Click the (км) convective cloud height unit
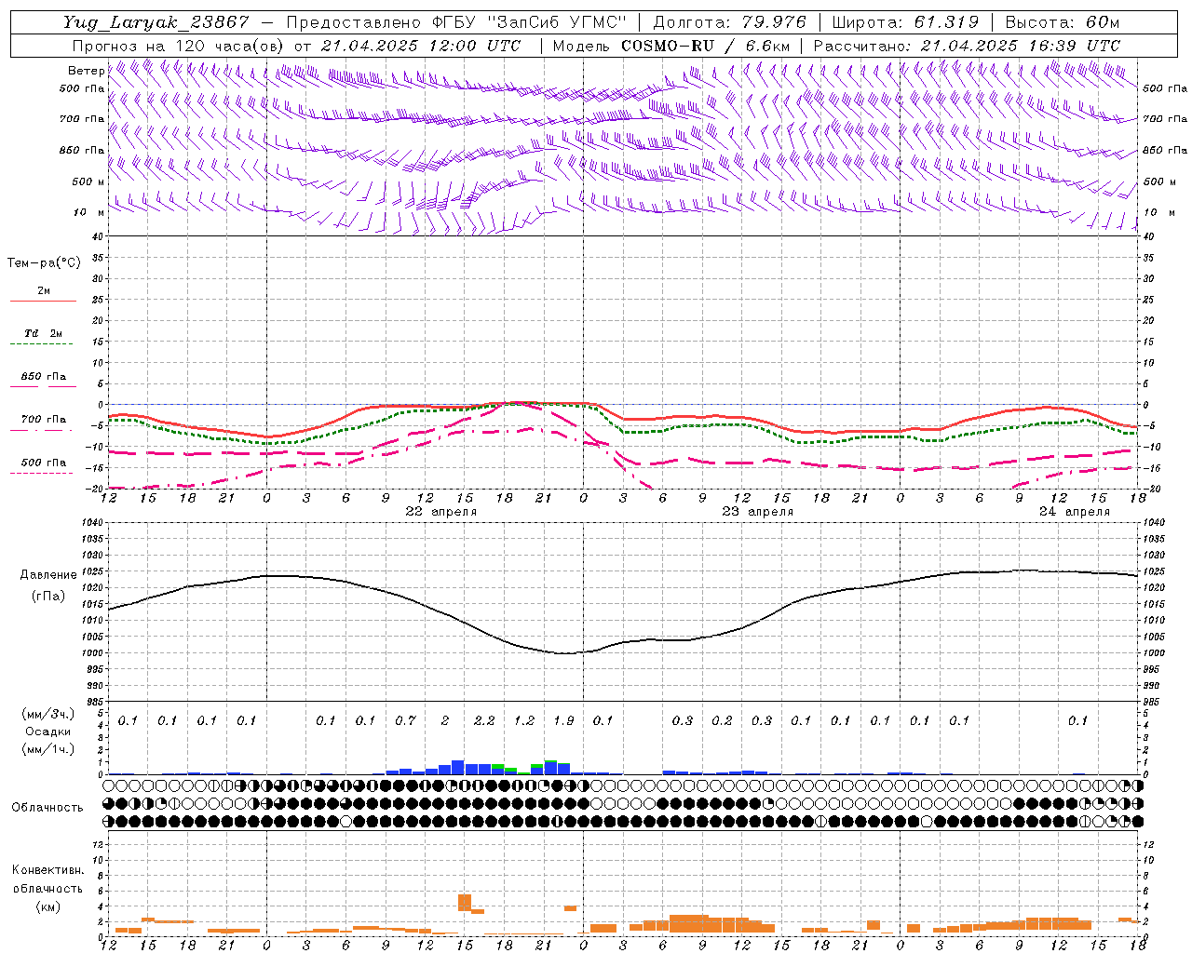 coord(47,906)
